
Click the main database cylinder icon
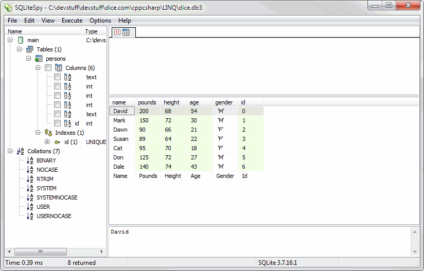click(21, 40)
